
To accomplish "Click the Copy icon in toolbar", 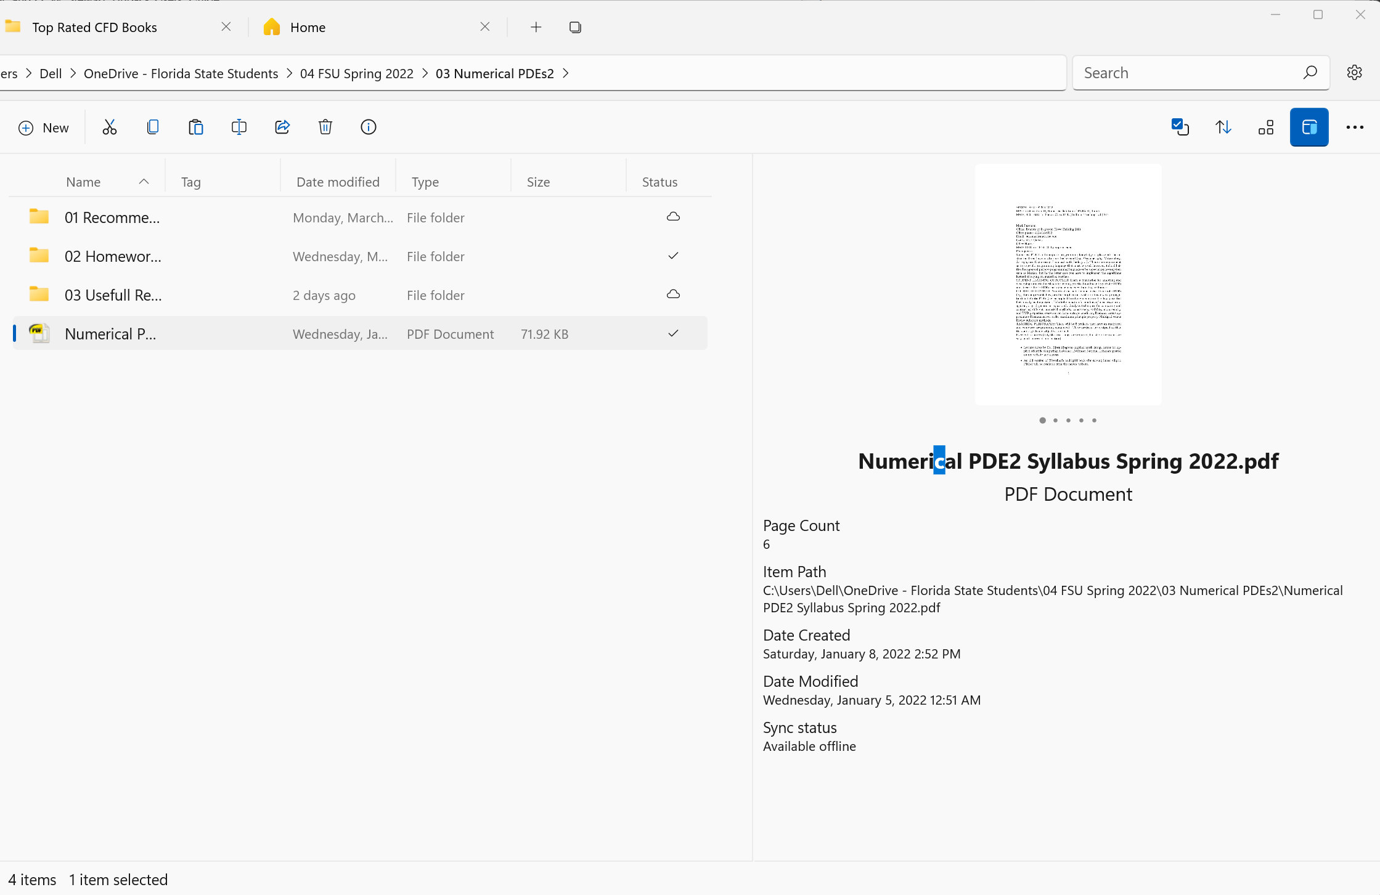I will (x=153, y=128).
